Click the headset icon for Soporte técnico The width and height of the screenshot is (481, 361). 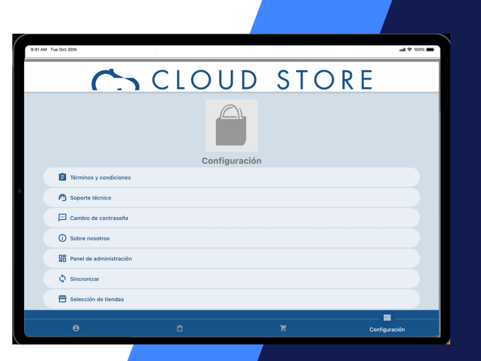click(x=62, y=197)
